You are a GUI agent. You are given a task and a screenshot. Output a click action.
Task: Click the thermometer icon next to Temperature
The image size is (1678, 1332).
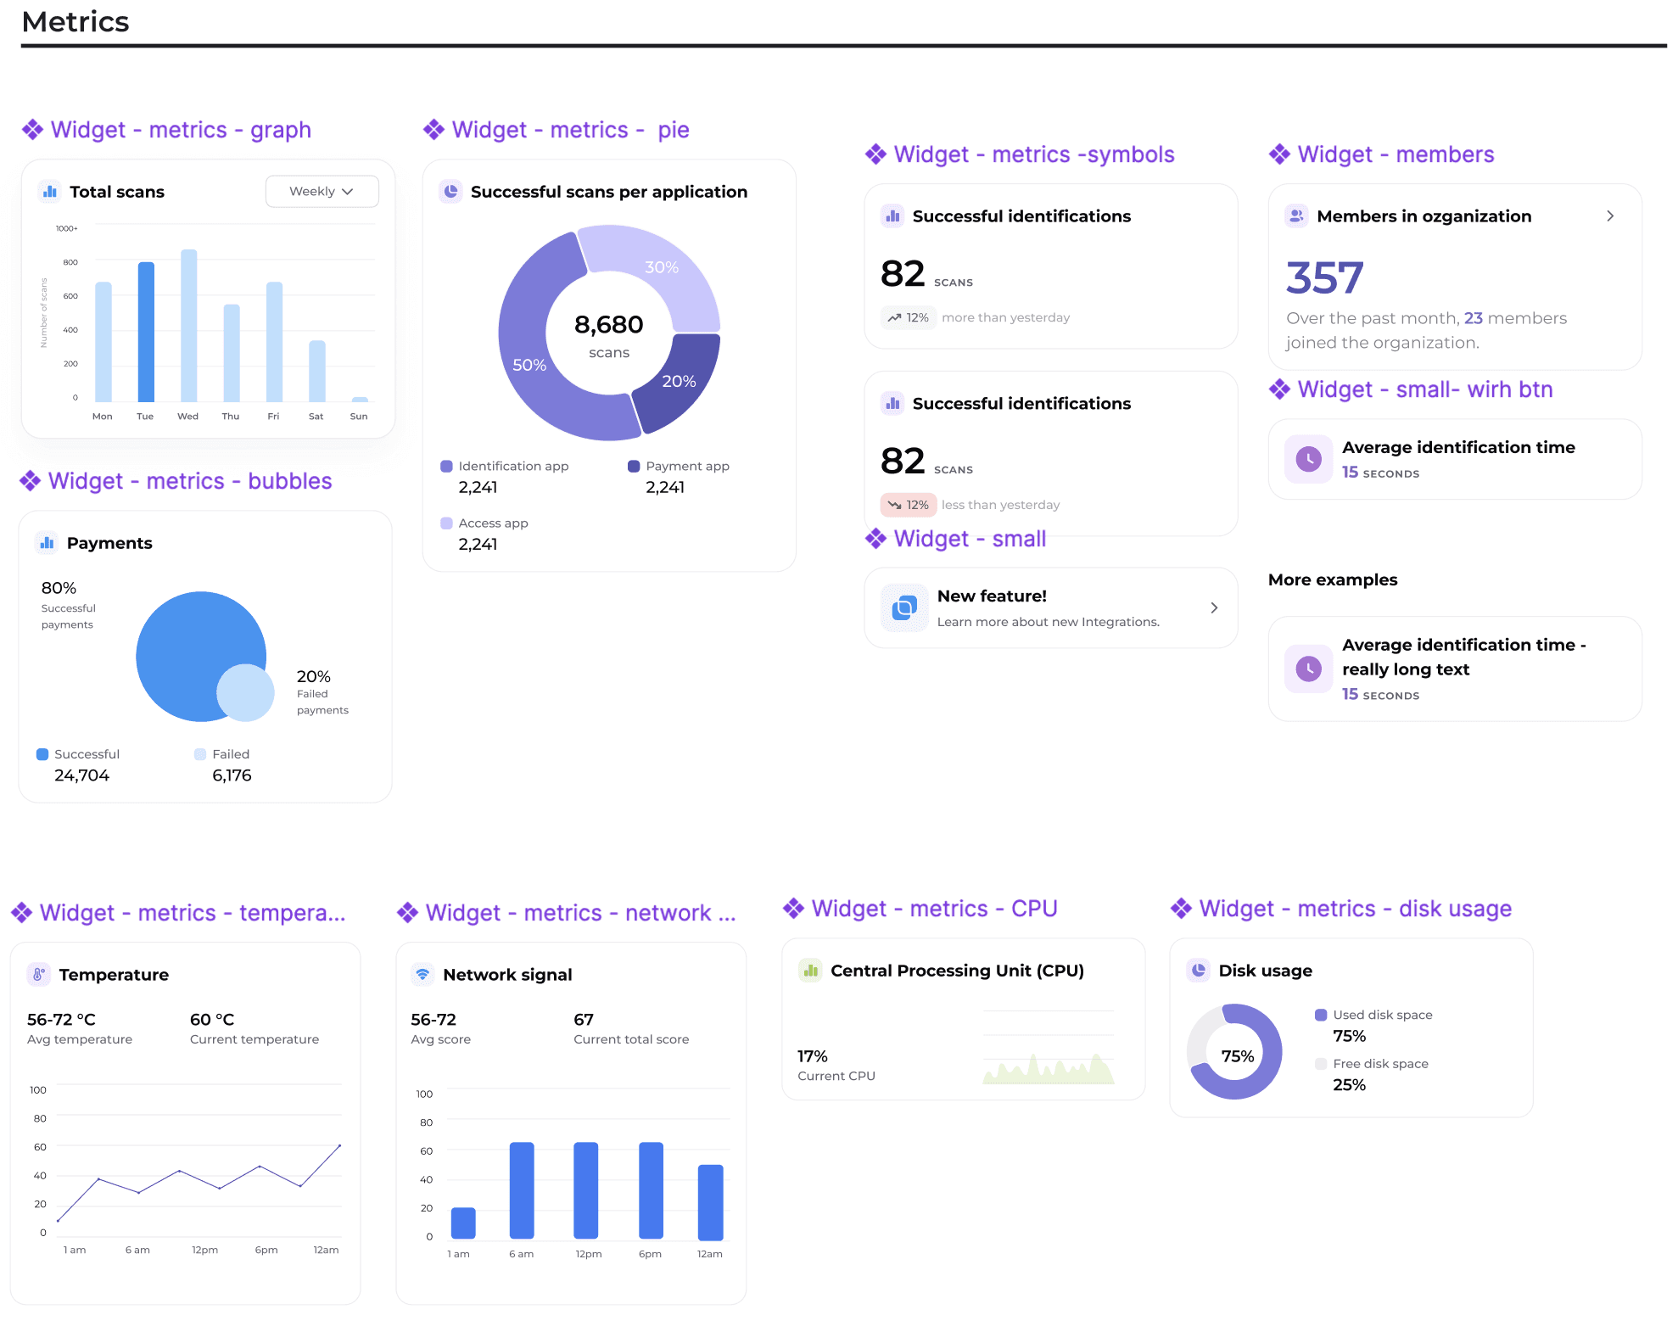(38, 975)
